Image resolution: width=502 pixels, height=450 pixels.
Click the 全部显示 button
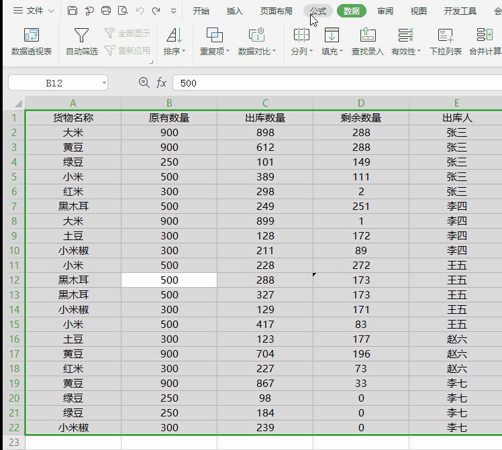point(128,33)
